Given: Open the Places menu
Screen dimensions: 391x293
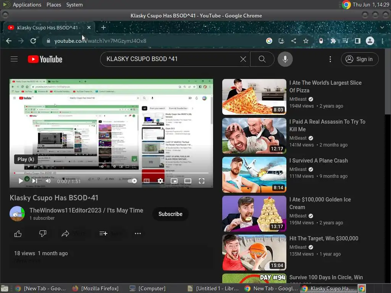Looking at the screenshot, I should [x=54, y=5].
